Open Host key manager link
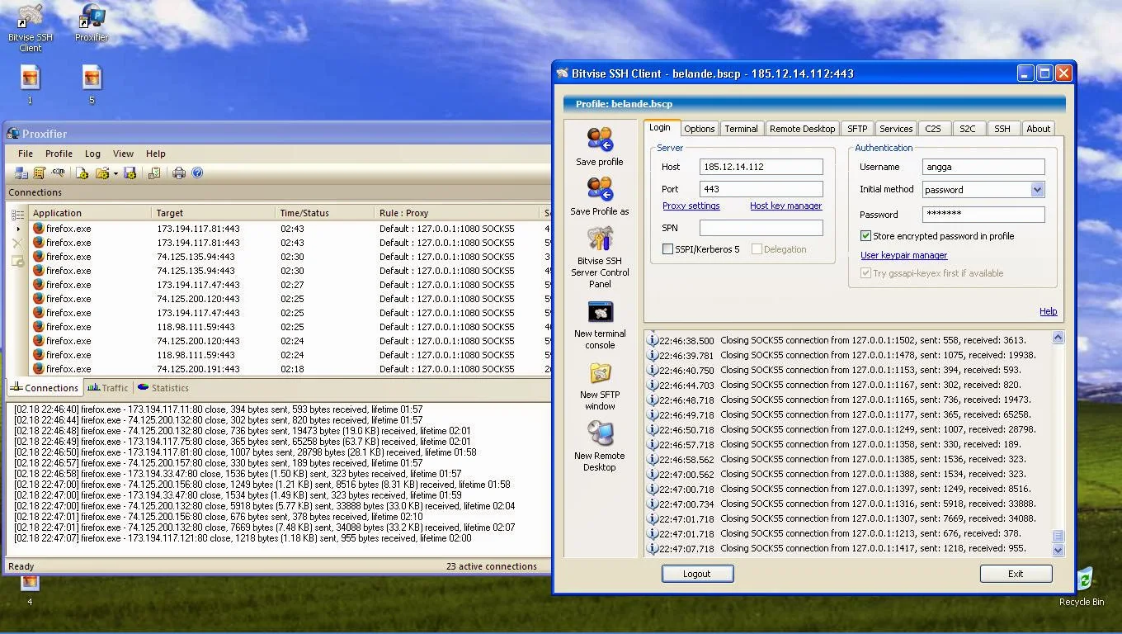Screen dimensions: 1122x634 [785, 206]
